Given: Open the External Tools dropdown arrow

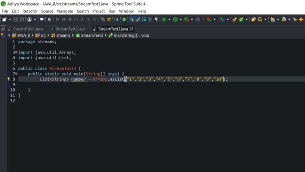Looking at the screenshot, I should pyautogui.click(x=228, y=20).
